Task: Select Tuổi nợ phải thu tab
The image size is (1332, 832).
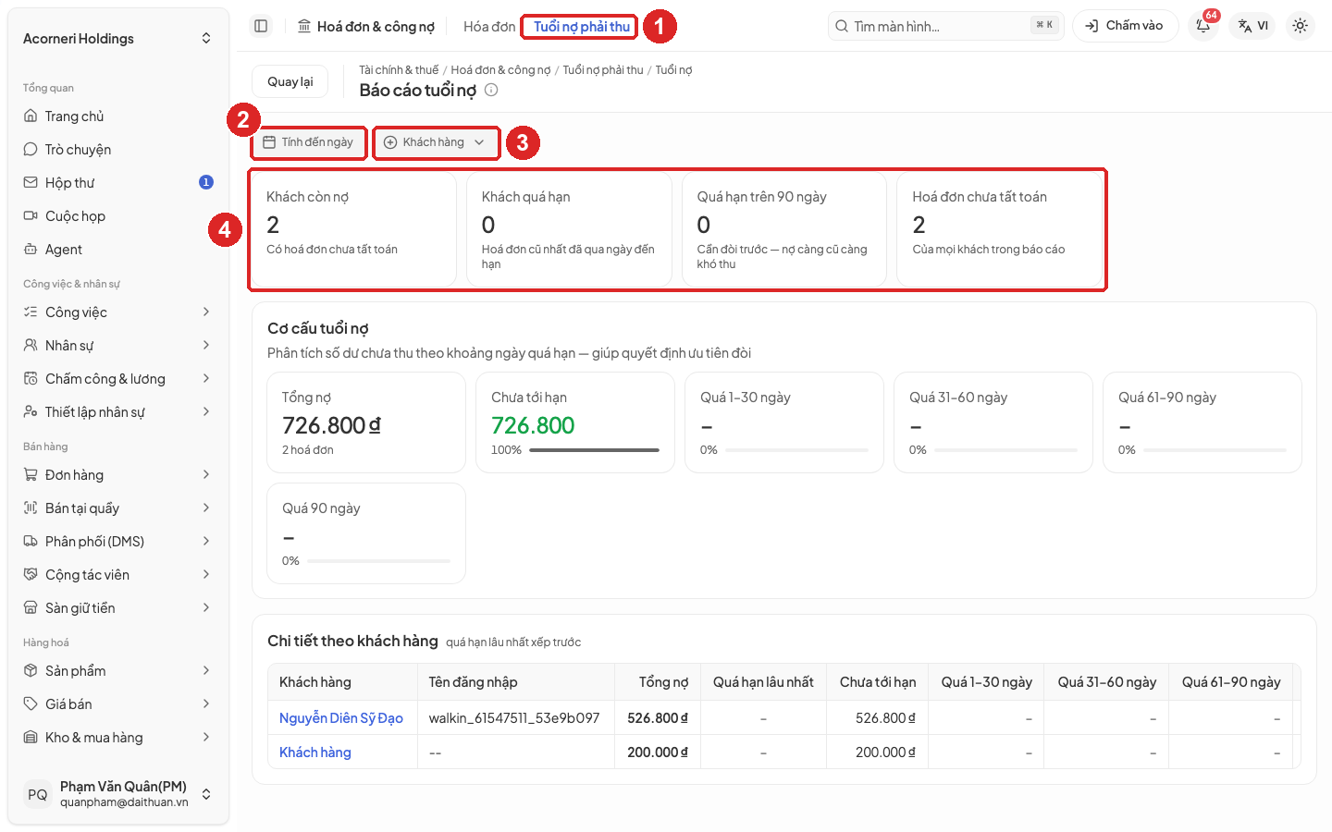Action: point(582,27)
